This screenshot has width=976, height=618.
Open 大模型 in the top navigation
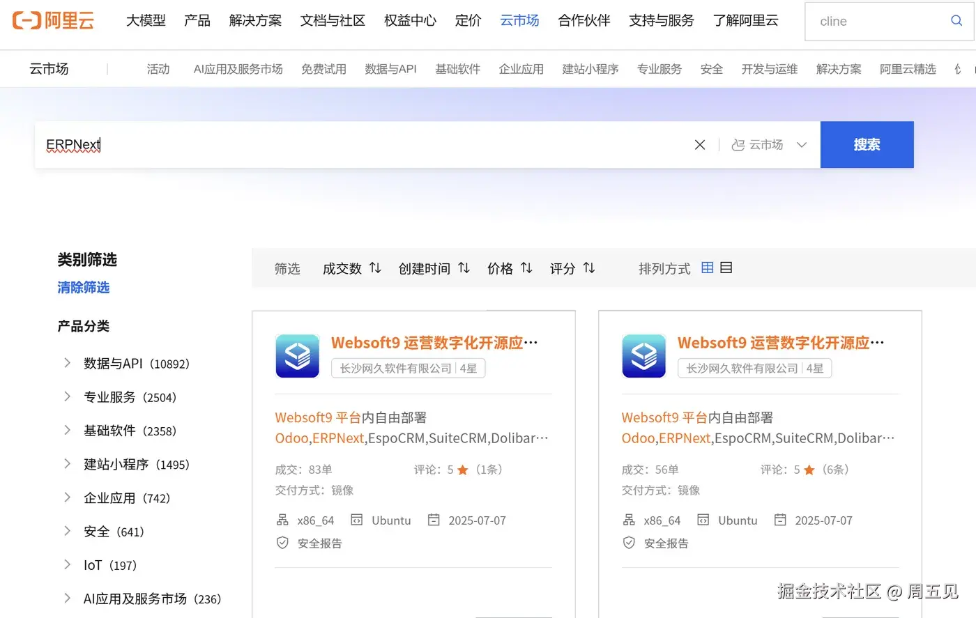coord(146,20)
